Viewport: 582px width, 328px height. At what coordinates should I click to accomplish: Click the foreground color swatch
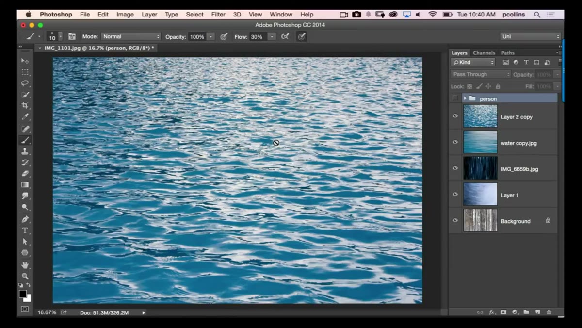click(23, 294)
